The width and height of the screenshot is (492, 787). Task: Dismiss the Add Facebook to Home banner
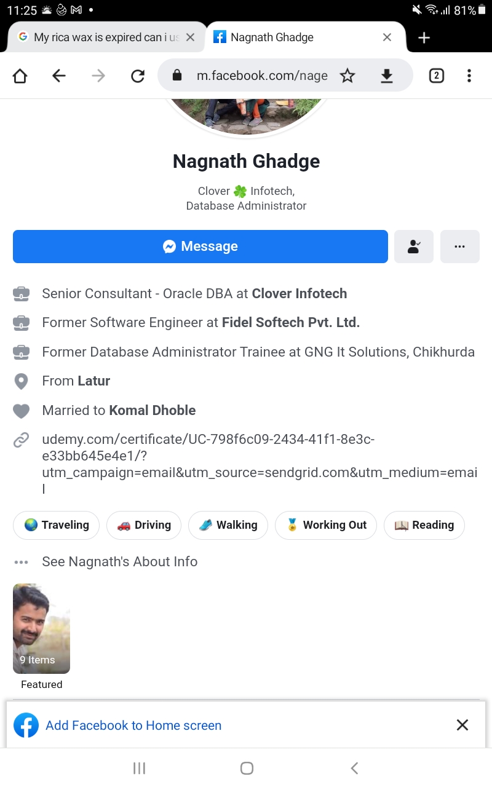pyautogui.click(x=462, y=725)
